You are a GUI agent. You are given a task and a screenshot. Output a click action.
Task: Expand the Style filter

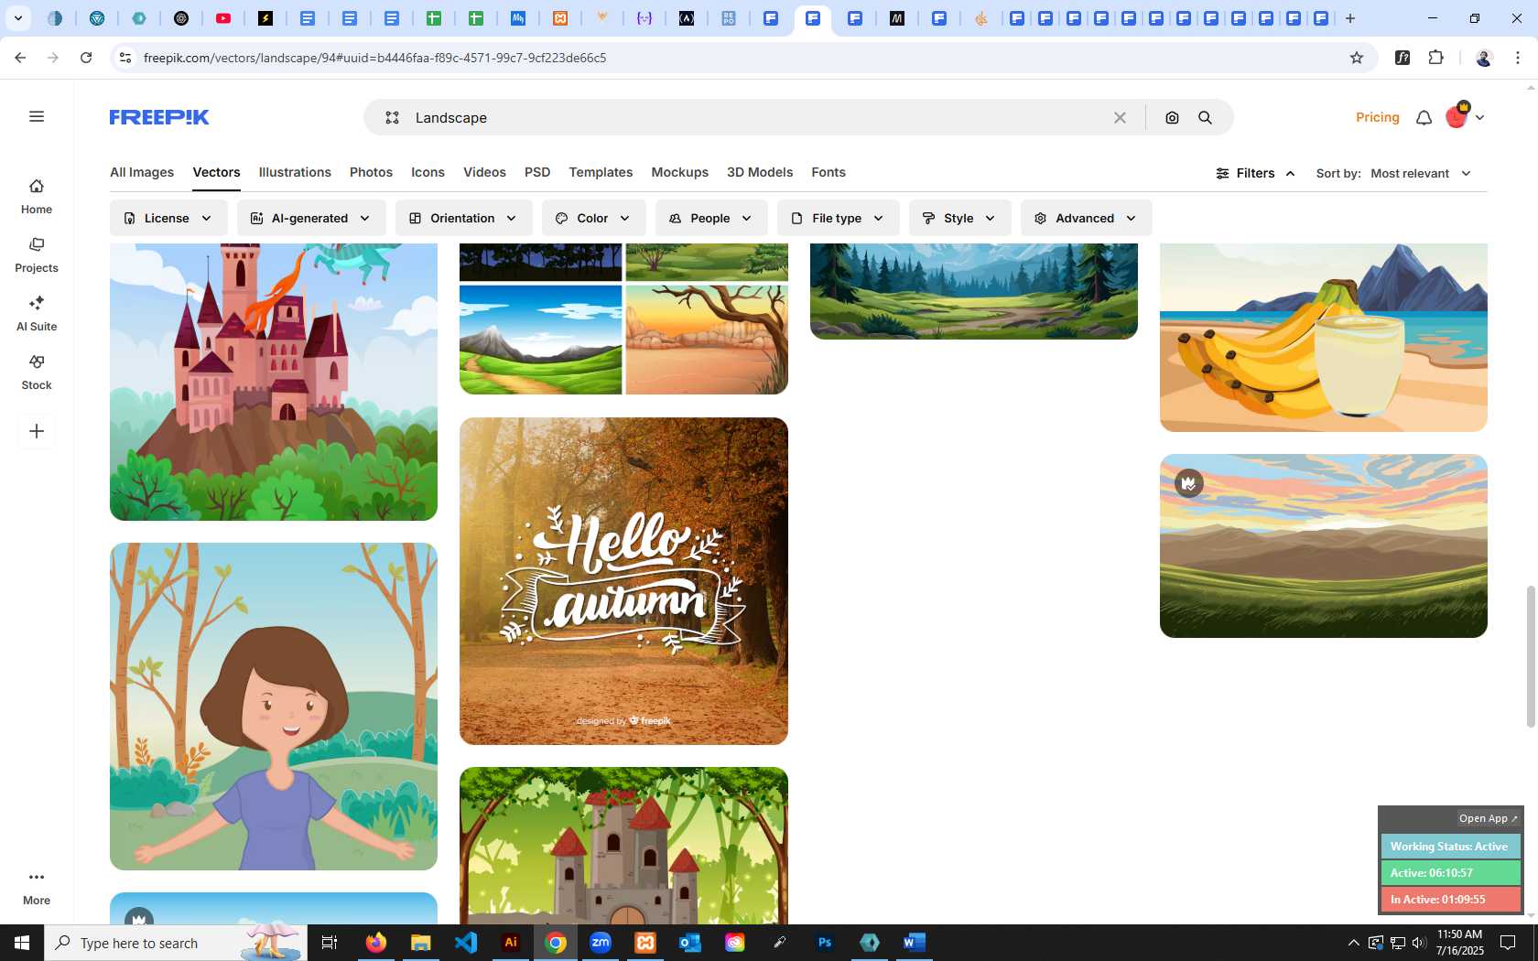tap(959, 218)
